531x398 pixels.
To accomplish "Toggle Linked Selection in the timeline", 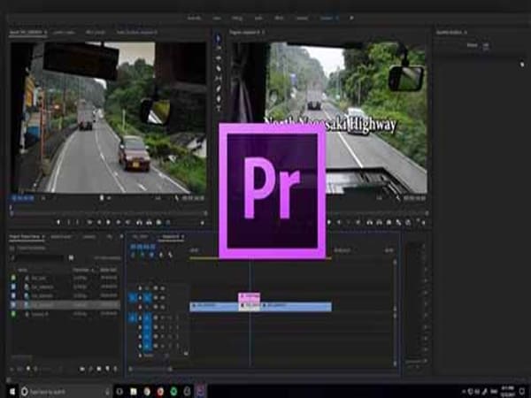I will [x=151, y=256].
